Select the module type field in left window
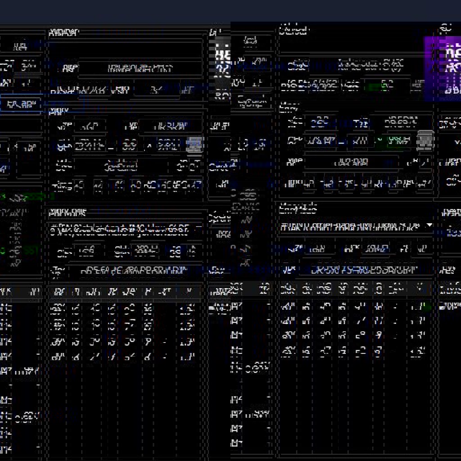The height and width of the screenshot is (461, 461). click(140, 271)
